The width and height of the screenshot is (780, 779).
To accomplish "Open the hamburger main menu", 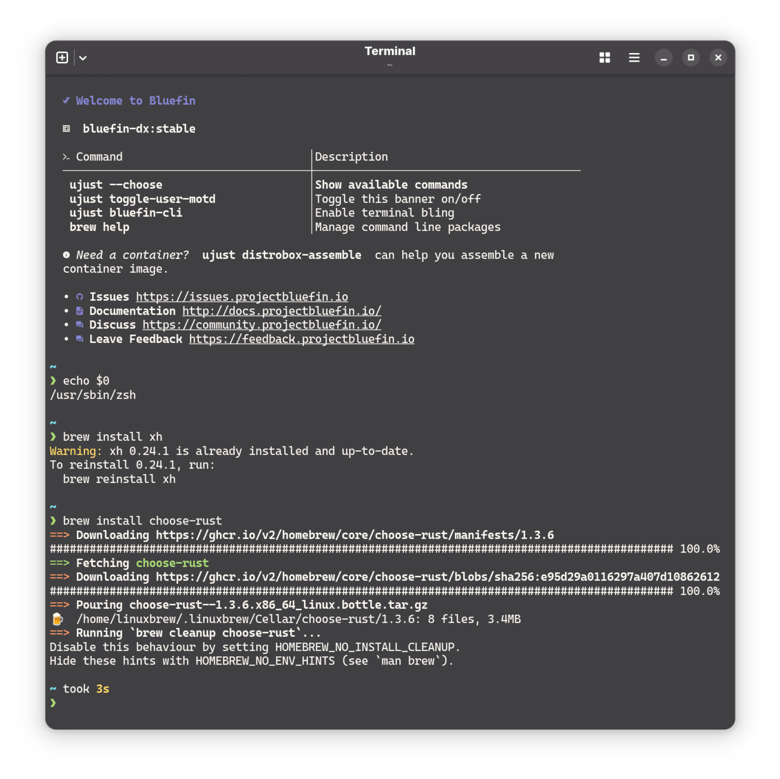I will tap(634, 58).
